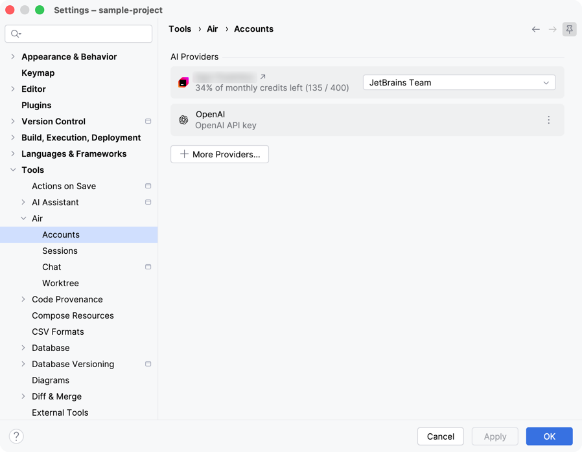
Task: Open the JetBrains Team dropdown
Action: coord(459,82)
